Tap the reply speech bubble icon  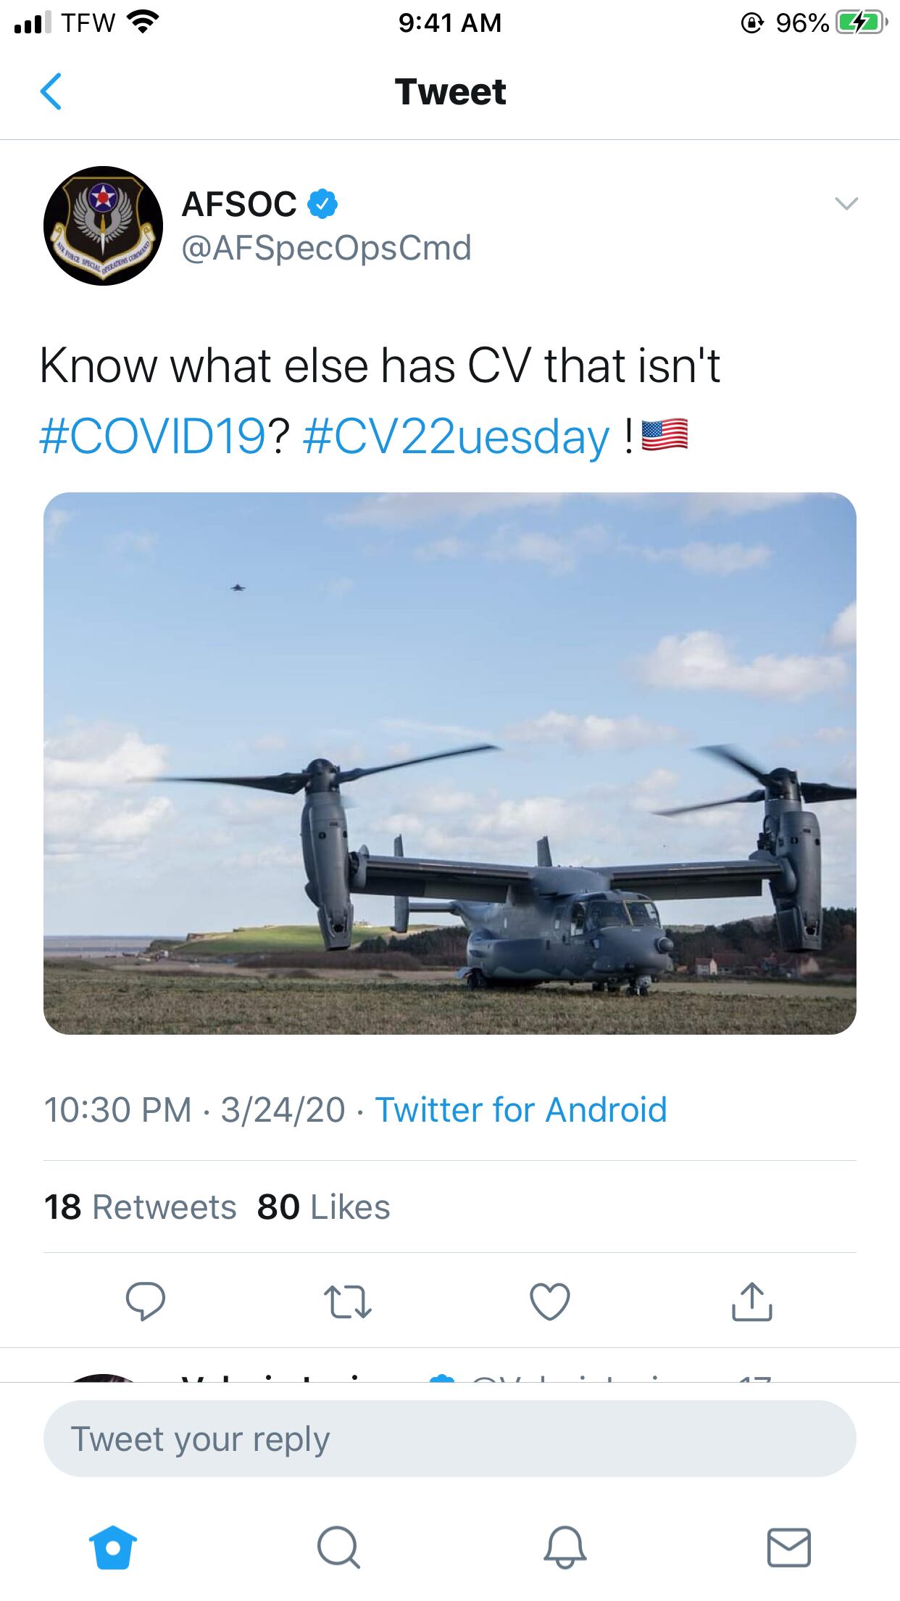point(146,1301)
